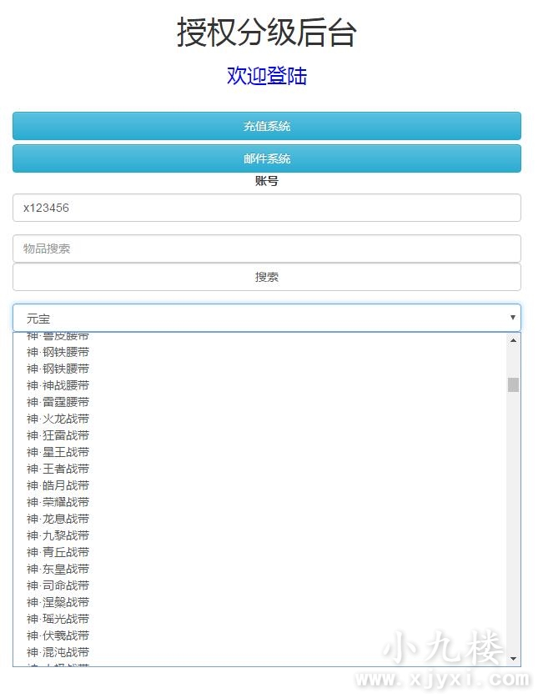The image size is (538, 698).
Task: Focus the 账号 field containing x123456
Action: [x=267, y=208]
